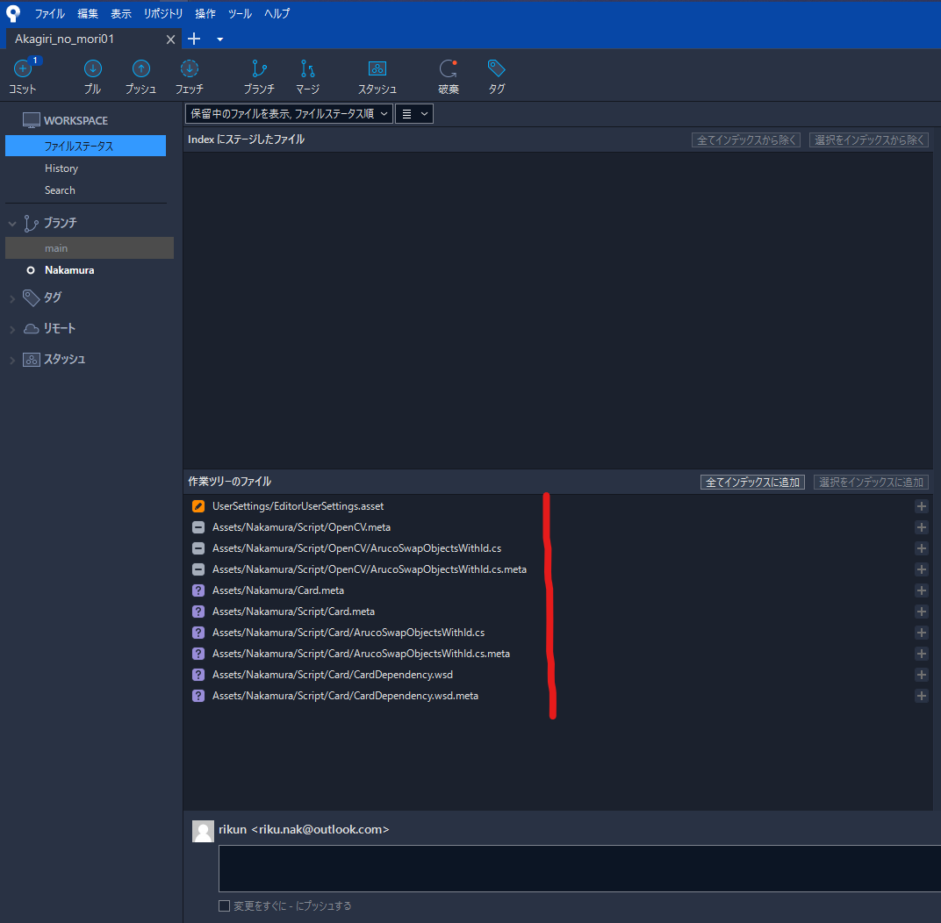Screen dimensions: 941x923
Task: Click the WORKSPACE header in sidebar
Action: tap(75, 120)
